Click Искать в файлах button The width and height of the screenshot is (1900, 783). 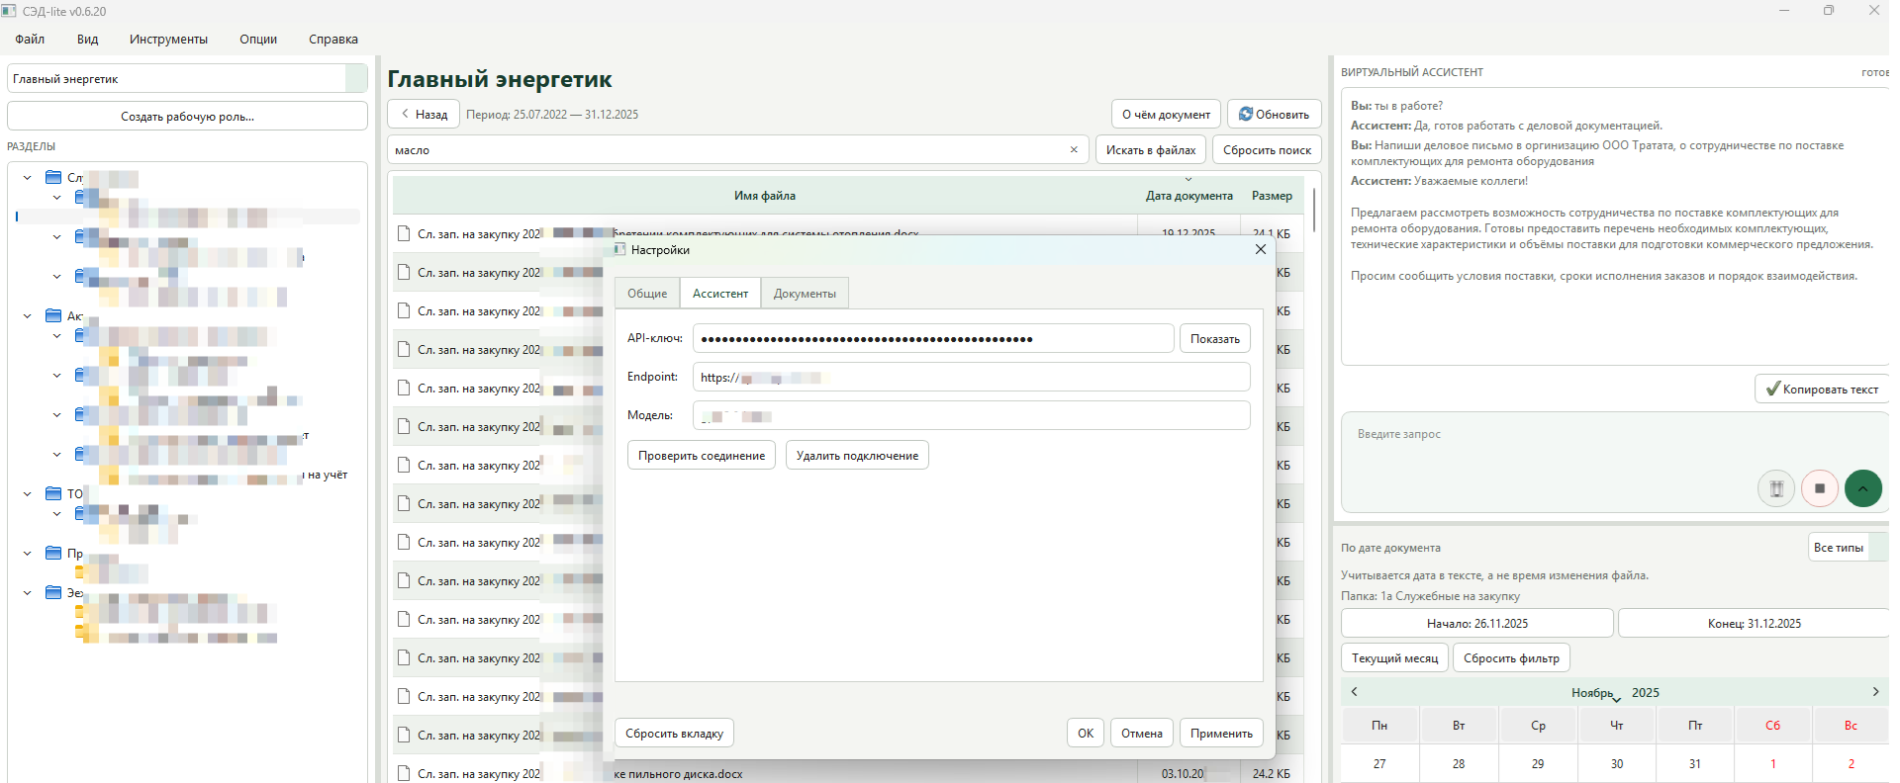click(x=1151, y=150)
